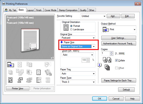Screen dimensions: 143x104
Task: Open the Favorite Setting dropdown showing Untitled
Action: coord(93,16)
